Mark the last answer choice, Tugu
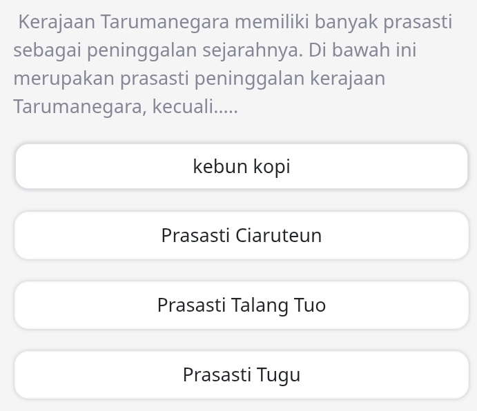Viewport: 477px width, 411px height. pos(242,375)
